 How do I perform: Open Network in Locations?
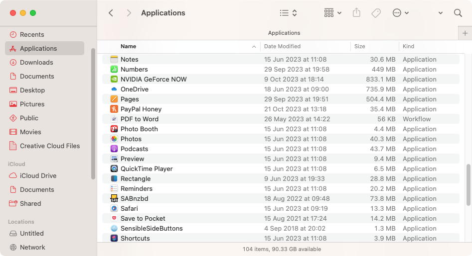coord(44,247)
